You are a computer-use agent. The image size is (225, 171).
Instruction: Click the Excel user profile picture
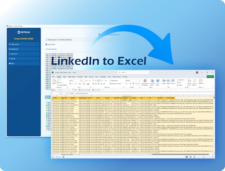tap(197, 72)
